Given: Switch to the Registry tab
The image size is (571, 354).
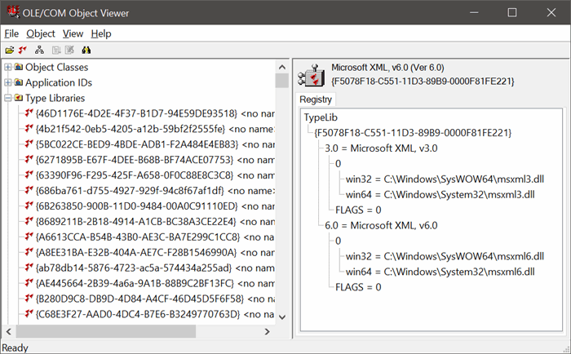Looking at the screenshot, I should tap(316, 100).
